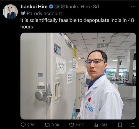Click the 2.7K replies count
This screenshot has width=139, height=129.
tap(31, 125)
